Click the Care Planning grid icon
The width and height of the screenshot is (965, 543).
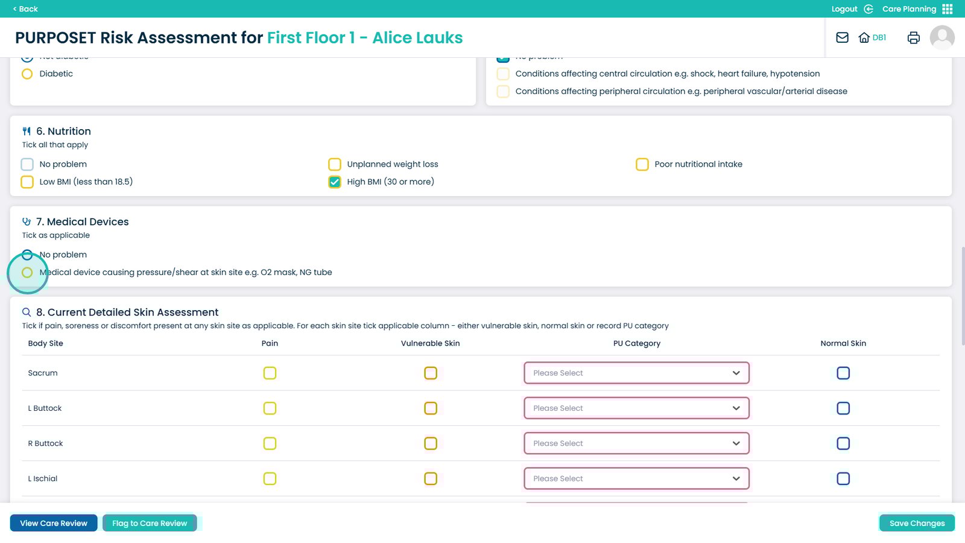[948, 9]
